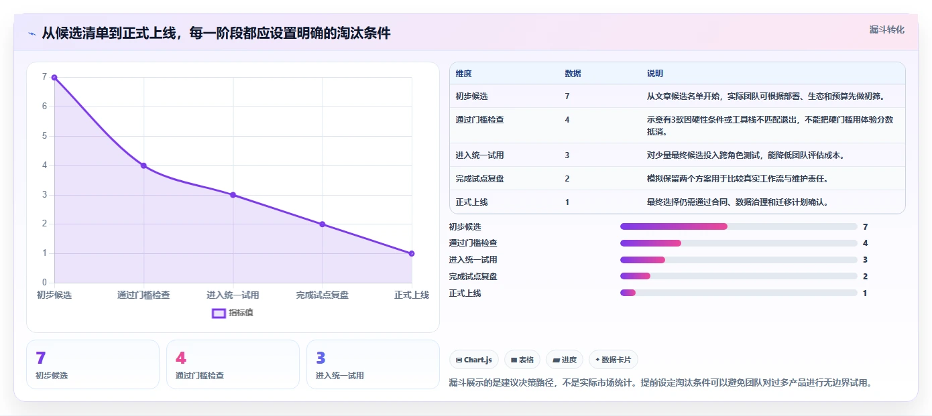932x416 pixels.
Task: Click the 漏斗转化 tag label
Action: click(x=886, y=29)
